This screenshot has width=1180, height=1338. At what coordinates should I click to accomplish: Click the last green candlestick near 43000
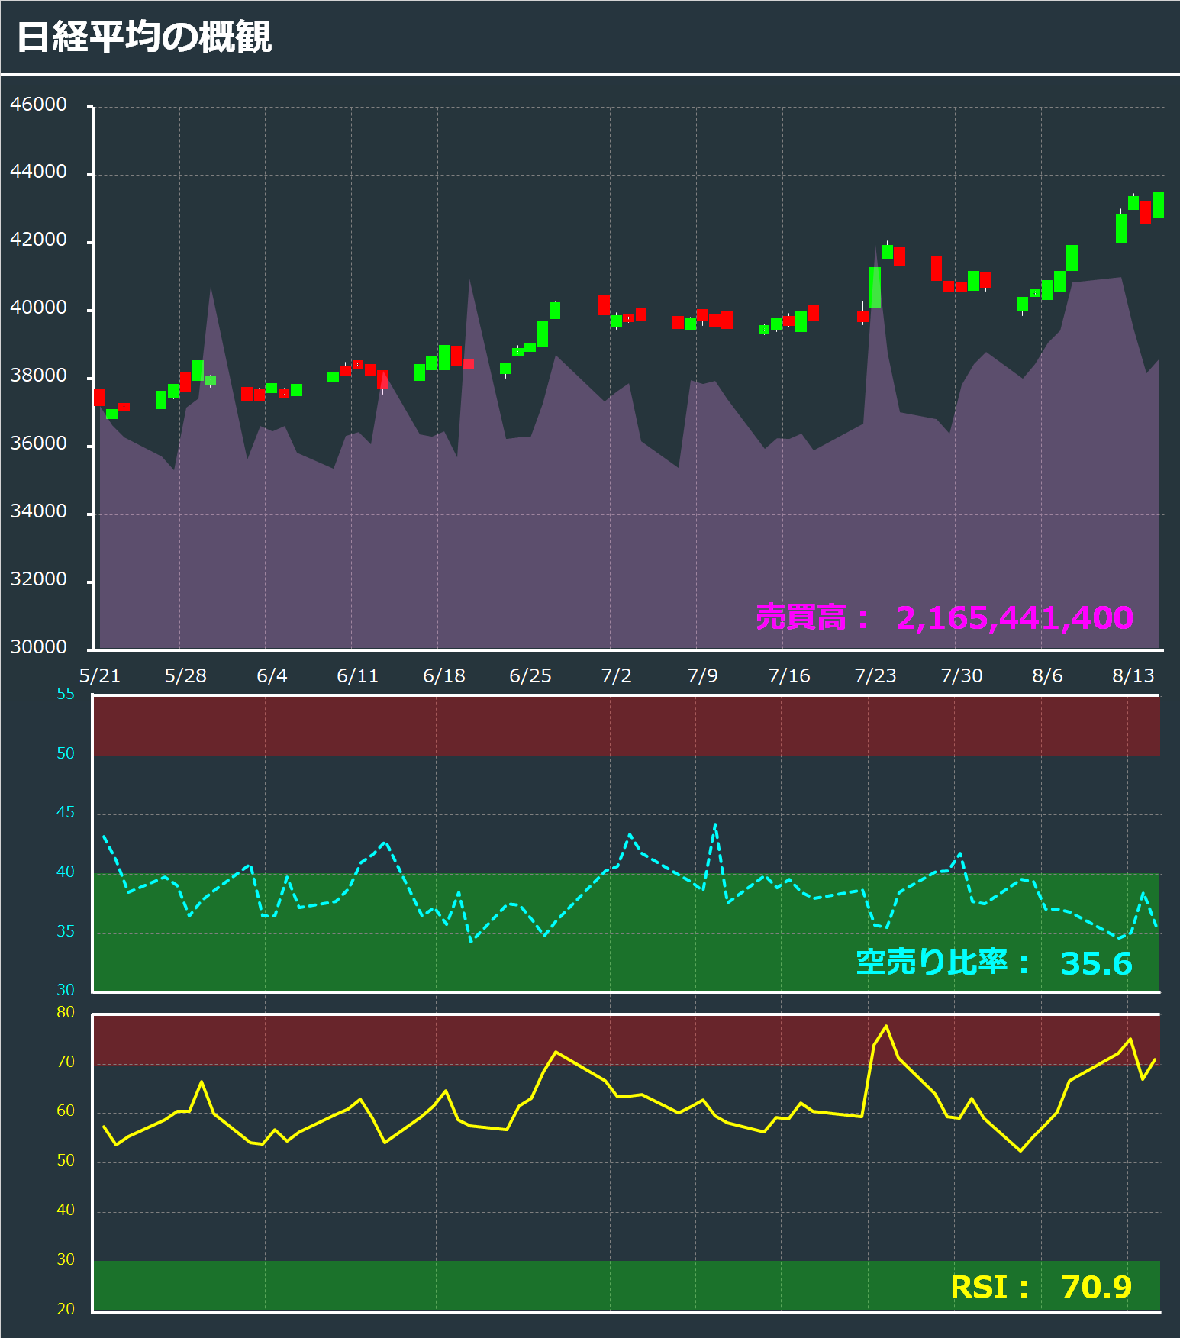[x=1158, y=205]
